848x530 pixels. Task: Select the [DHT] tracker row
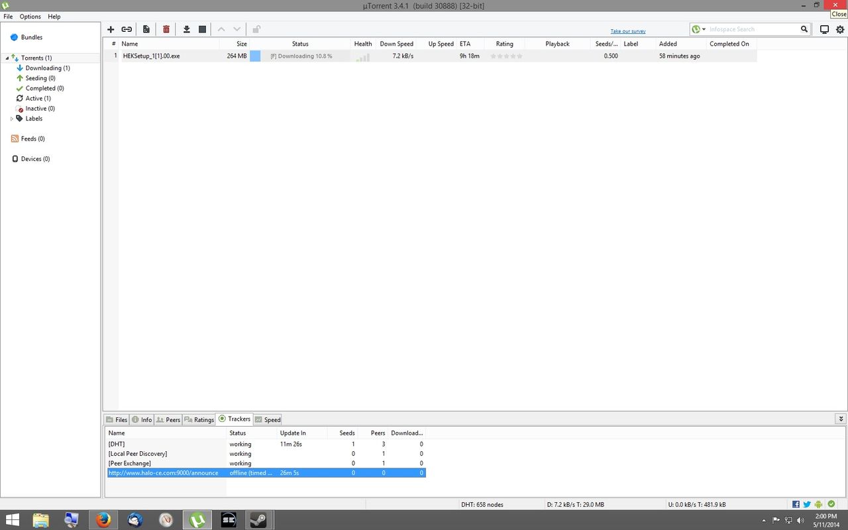pos(265,444)
